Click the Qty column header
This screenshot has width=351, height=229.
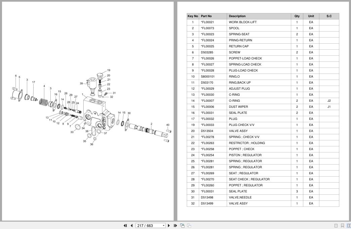pyautogui.click(x=297, y=16)
